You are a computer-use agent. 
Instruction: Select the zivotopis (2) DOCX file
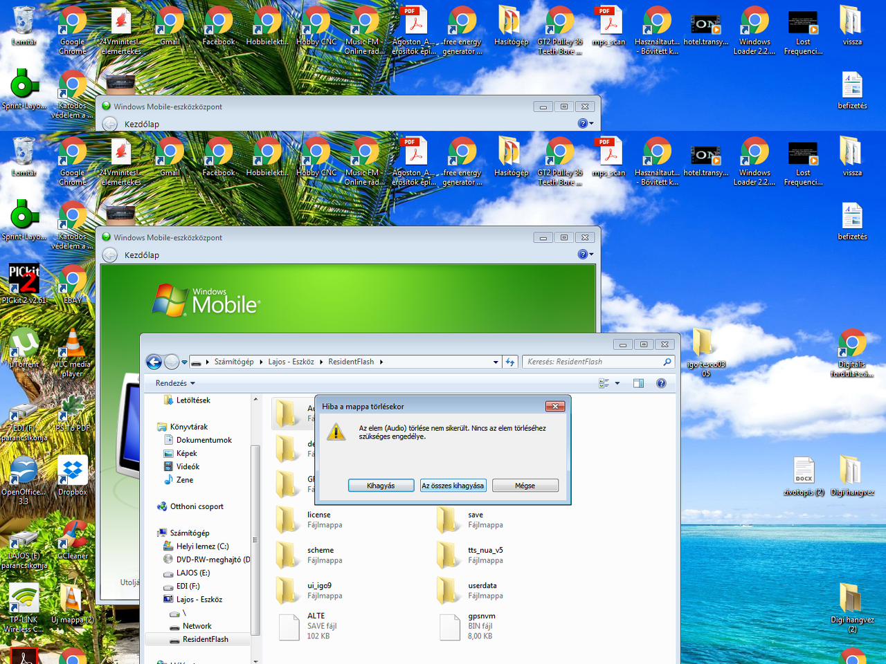[x=804, y=476]
